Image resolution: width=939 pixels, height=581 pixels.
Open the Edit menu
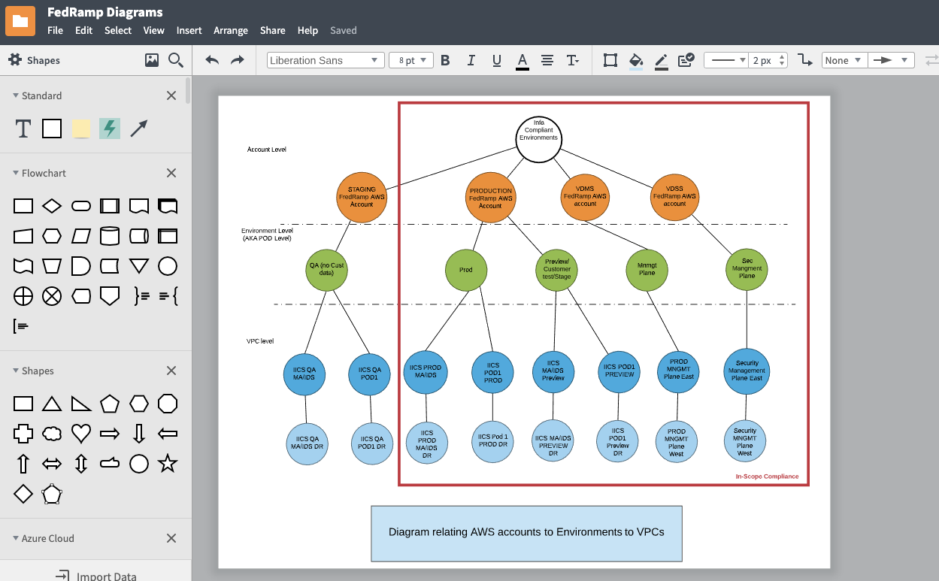(x=83, y=31)
